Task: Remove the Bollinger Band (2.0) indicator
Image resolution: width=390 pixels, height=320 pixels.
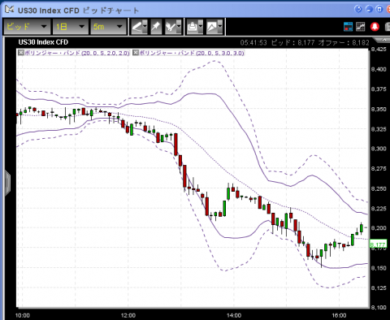Action: [x=21, y=53]
